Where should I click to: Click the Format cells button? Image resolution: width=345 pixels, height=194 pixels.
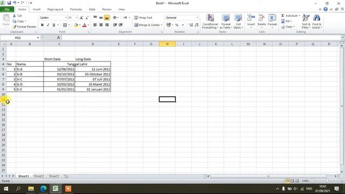[x=272, y=22]
